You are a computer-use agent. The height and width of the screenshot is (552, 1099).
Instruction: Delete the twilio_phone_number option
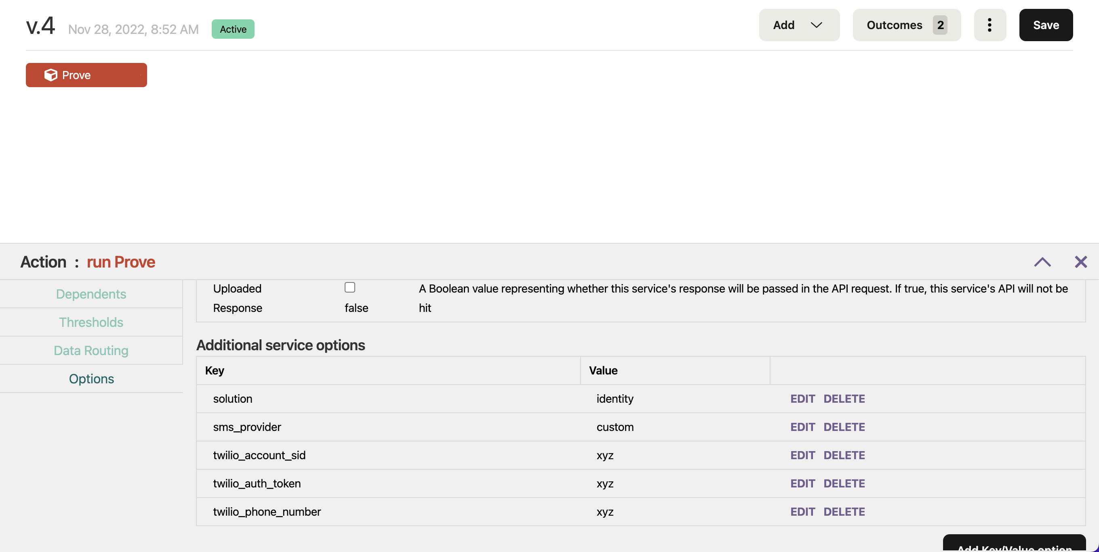pos(844,512)
